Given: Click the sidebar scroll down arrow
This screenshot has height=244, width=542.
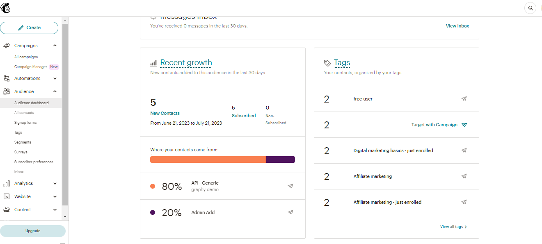Looking at the screenshot, I should [65, 216].
